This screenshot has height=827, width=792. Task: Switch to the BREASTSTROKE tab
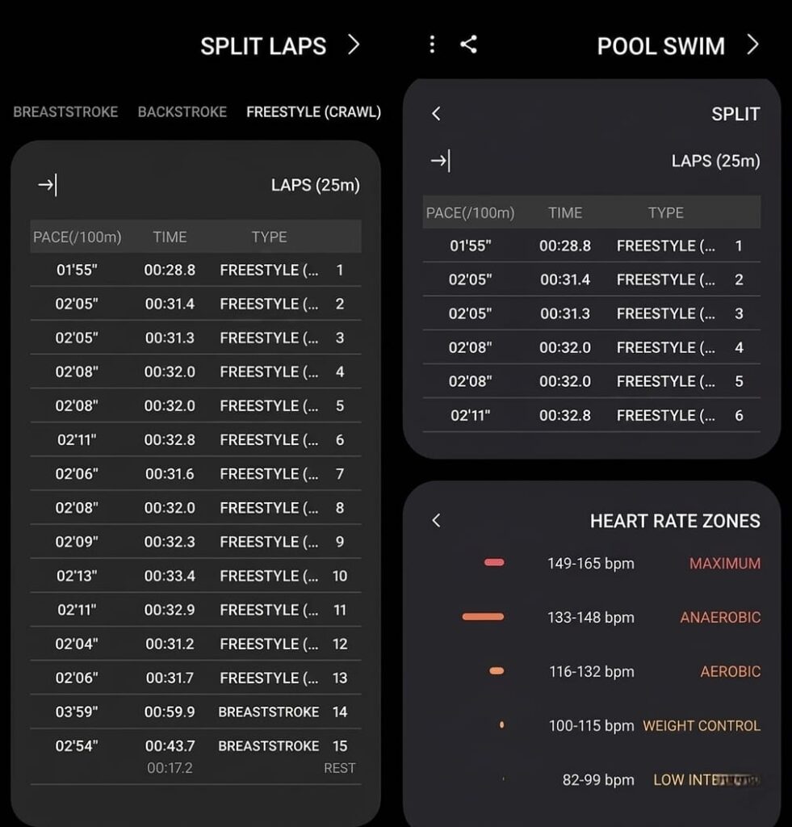point(65,112)
